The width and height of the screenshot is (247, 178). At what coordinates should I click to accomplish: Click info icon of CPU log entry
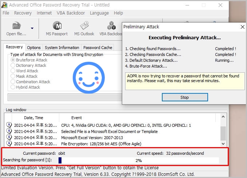pos(9,125)
